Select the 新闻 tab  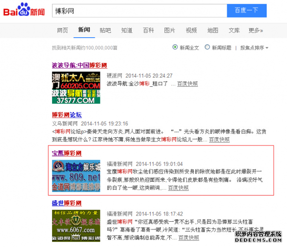coord(84,30)
